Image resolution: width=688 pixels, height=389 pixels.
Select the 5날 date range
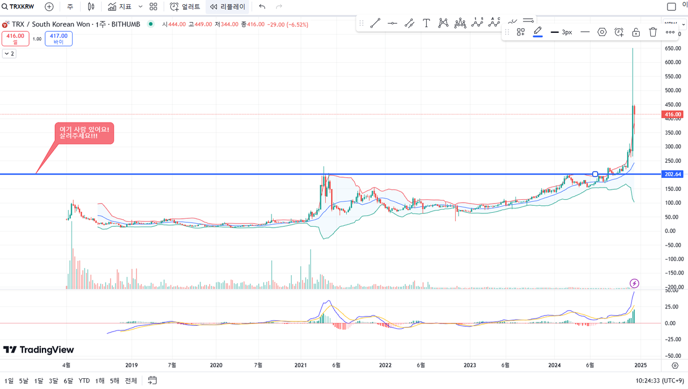point(24,381)
